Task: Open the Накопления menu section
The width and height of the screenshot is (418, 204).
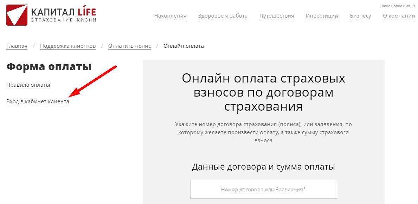Action: click(x=170, y=16)
